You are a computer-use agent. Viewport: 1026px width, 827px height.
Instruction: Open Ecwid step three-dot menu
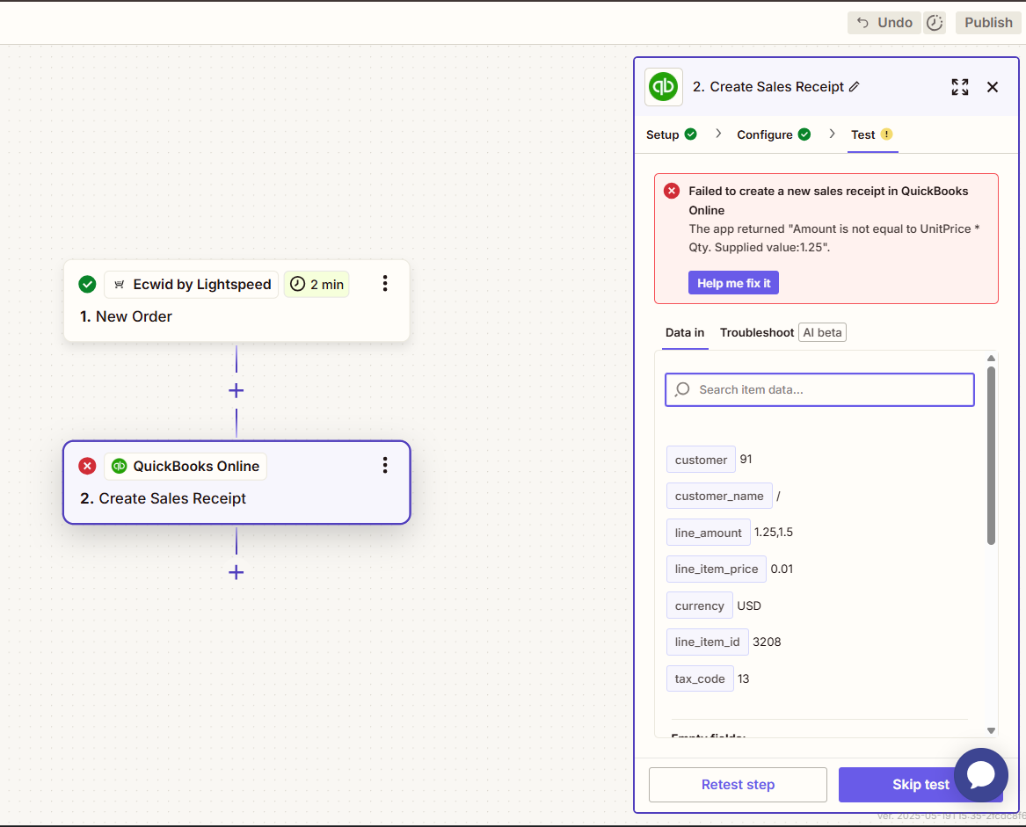[385, 283]
